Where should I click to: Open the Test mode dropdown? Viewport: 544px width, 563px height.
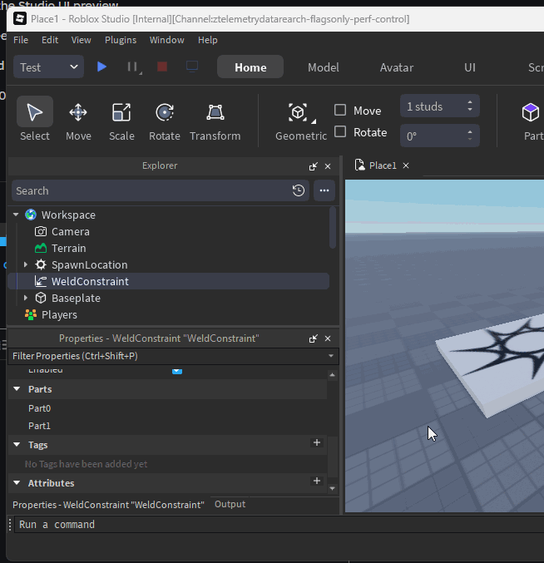(x=48, y=67)
